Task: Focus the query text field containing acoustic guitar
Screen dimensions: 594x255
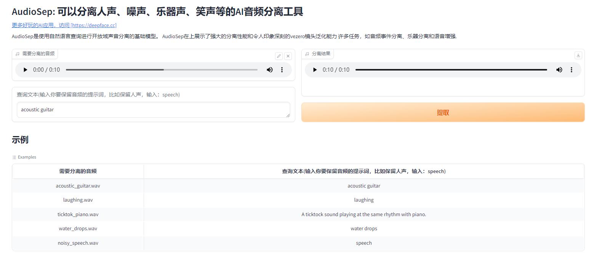Action: (154, 110)
